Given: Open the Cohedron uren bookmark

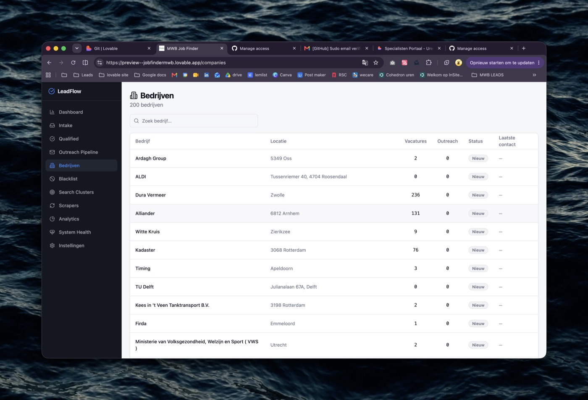Looking at the screenshot, I should pyautogui.click(x=396, y=75).
